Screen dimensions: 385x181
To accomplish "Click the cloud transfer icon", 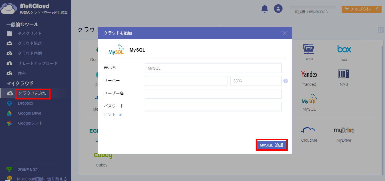I will (x=9, y=43).
